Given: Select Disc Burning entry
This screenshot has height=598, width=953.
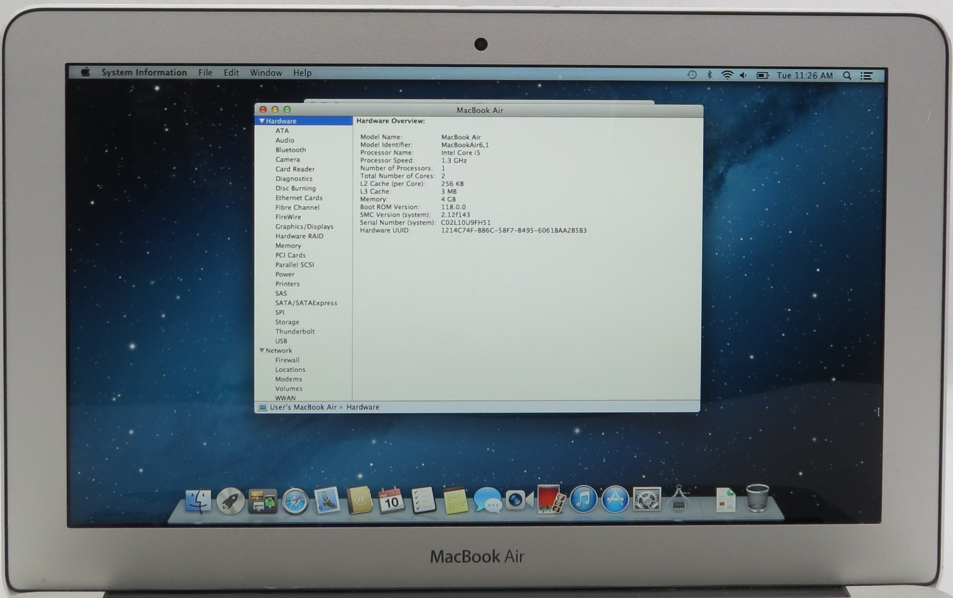Looking at the screenshot, I should (295, 188).
